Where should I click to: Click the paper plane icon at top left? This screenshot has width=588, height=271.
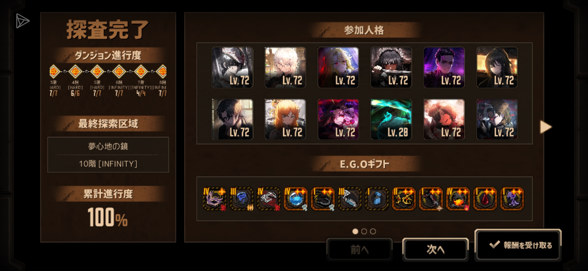coord(23,21)
